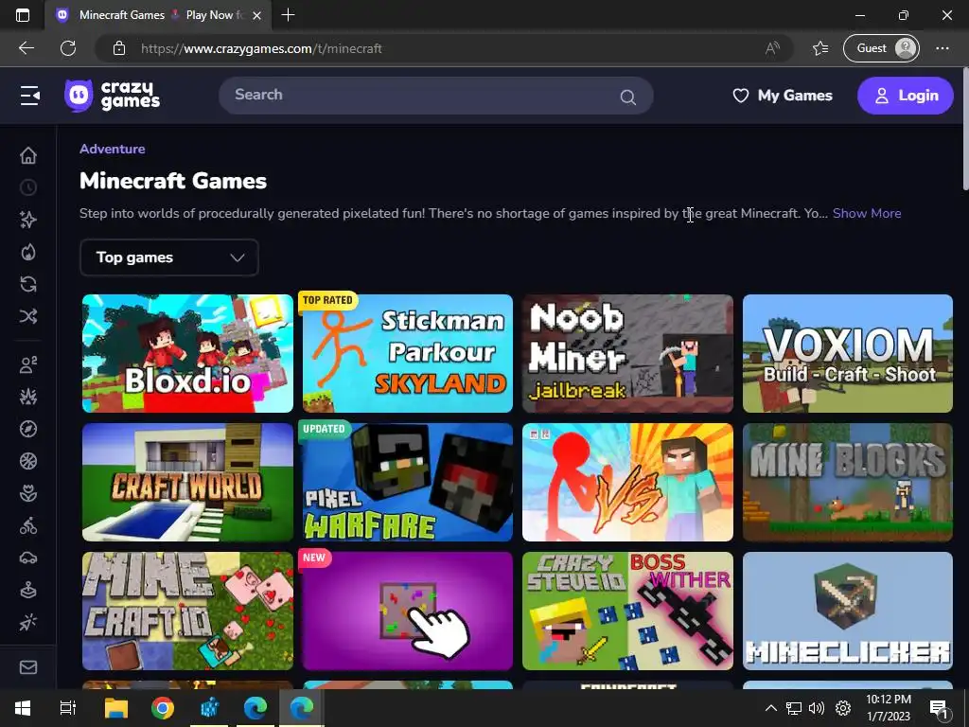The height and width of the screenshot is (727, 969).
Task: Open the Pixel Warfare game thumbnail
Action: (408, 482)
